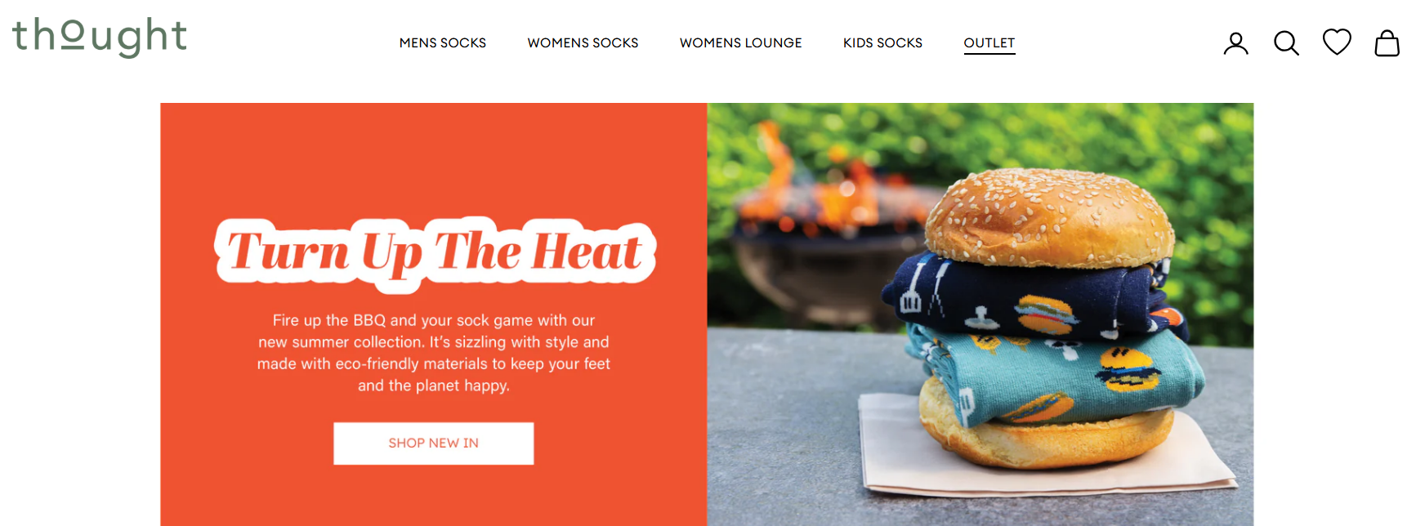Viewport: 1416px width, 526px height.
Task: Open search with the magnifying glass icon
Action: [x=1286, y=43]
